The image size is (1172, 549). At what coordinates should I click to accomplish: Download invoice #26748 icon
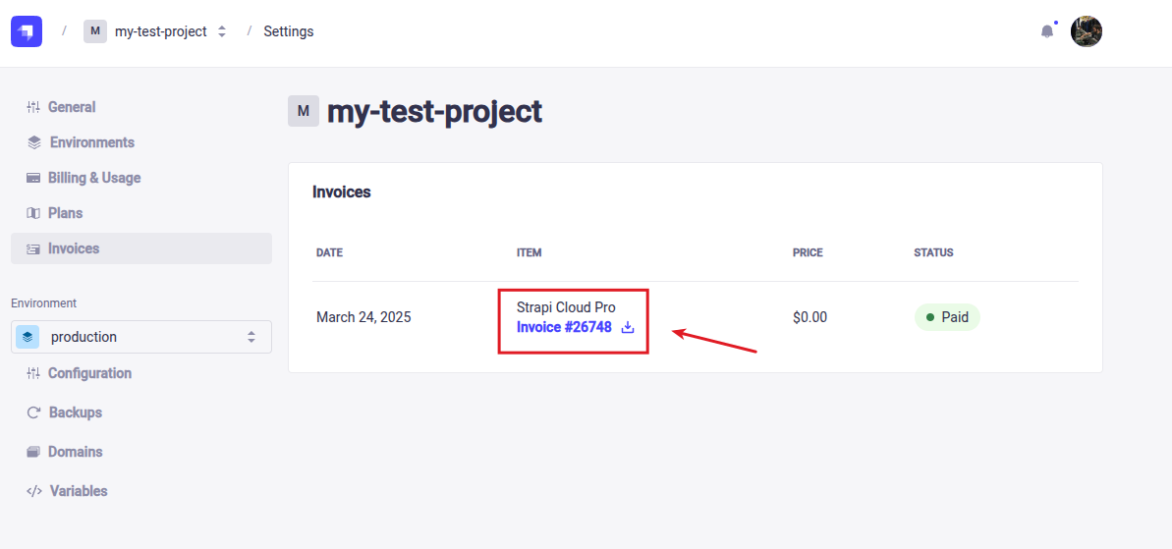click(628, 327)
